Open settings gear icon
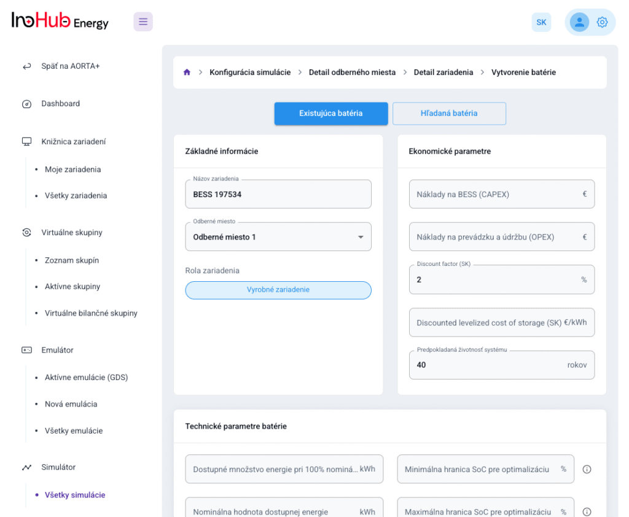This screenshot has height=517, width=629. coord(602,22)
